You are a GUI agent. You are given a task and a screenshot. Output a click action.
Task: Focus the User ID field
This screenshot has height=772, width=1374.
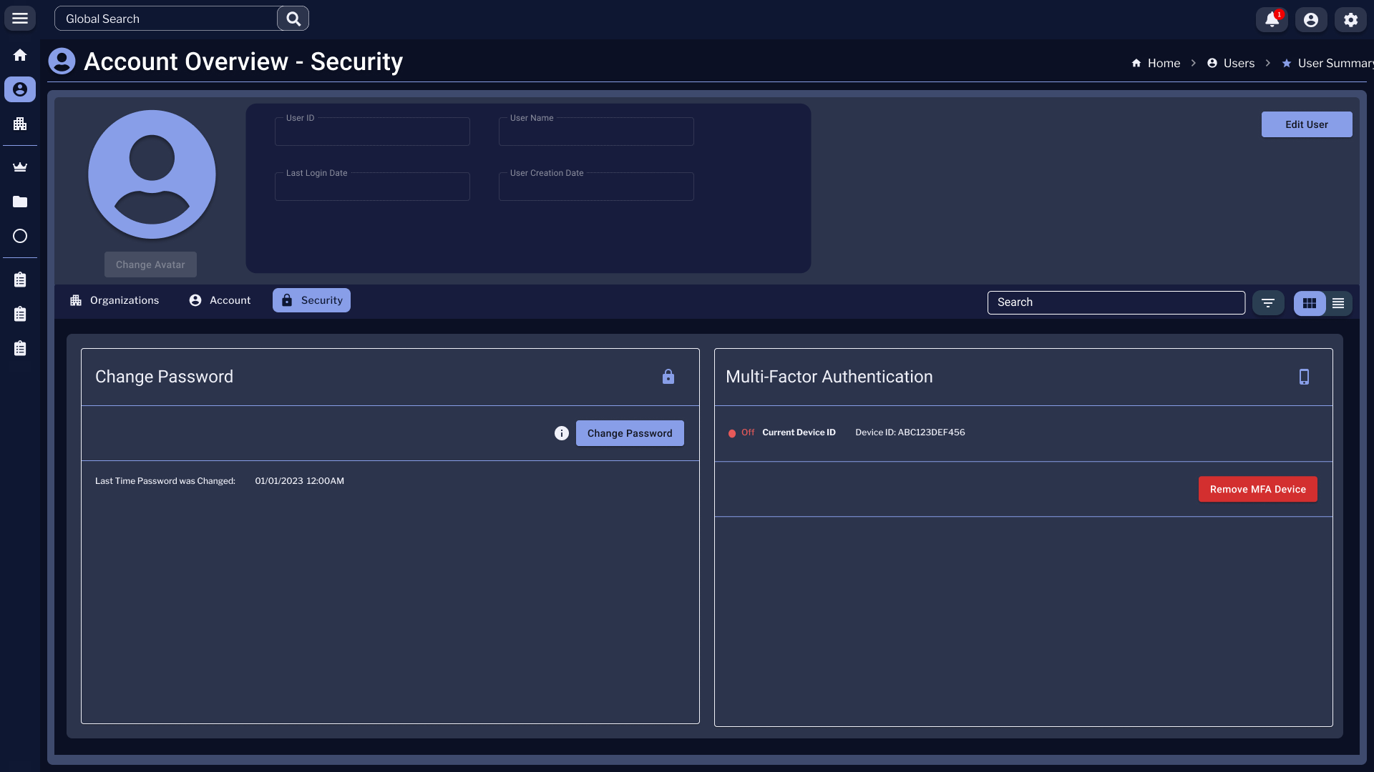point(372,132)
